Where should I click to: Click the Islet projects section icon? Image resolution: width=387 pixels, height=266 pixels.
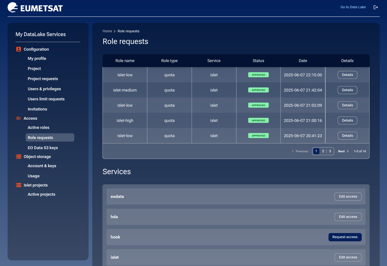pos(18,185)
